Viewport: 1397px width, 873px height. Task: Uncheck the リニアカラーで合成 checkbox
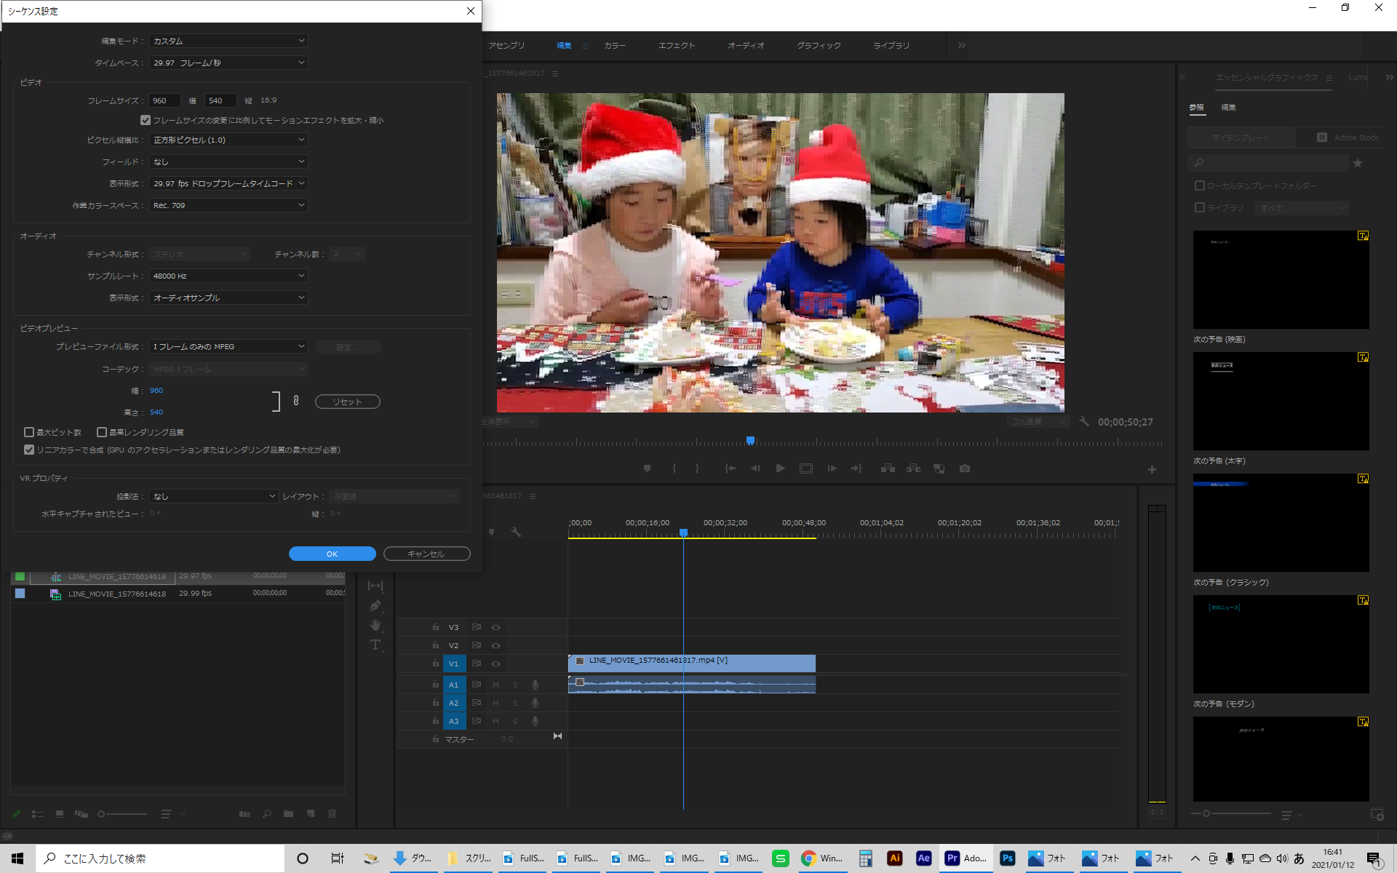coord(29,450)
